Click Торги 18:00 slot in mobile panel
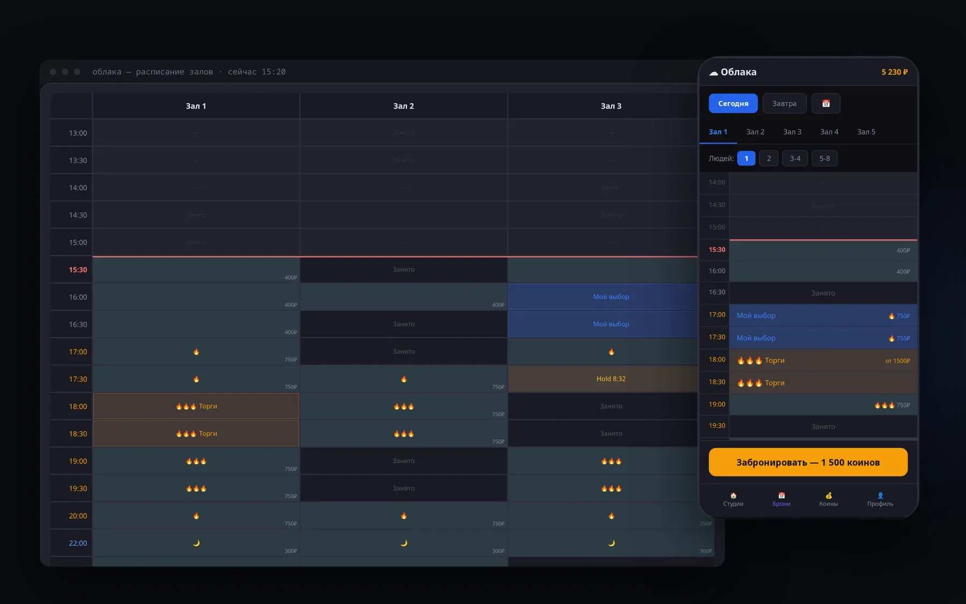 823,361
